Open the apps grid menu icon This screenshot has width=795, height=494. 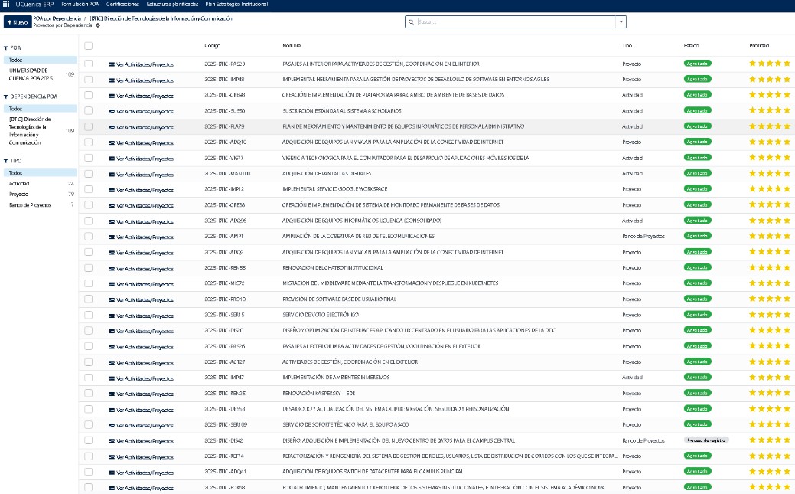coord(7,5)
